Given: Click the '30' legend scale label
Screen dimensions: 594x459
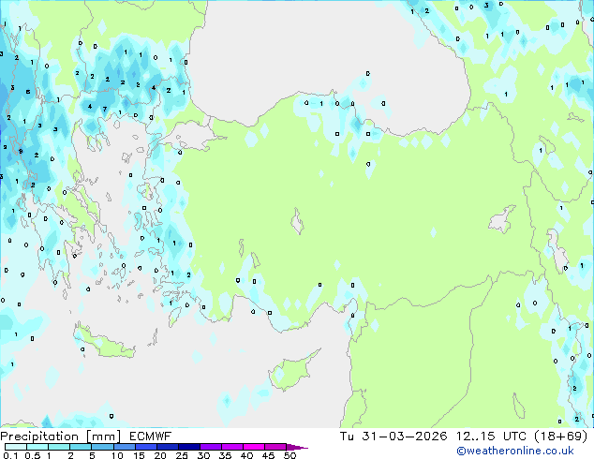Looking at the screenshot, I should [x=203, y=455].
